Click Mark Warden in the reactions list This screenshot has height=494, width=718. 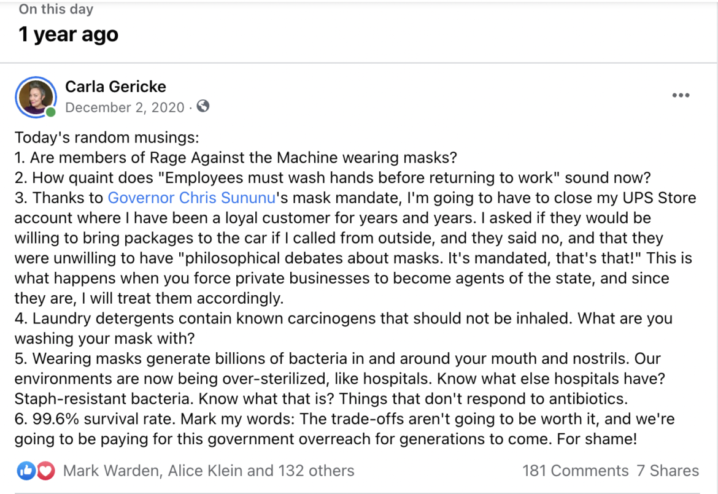pos(102,471)
